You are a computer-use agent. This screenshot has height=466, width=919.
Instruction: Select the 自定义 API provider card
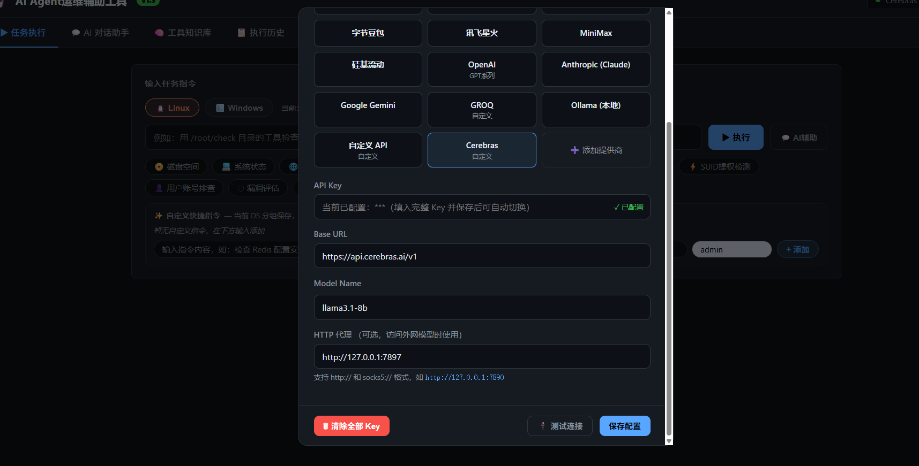tap(368, 150)
